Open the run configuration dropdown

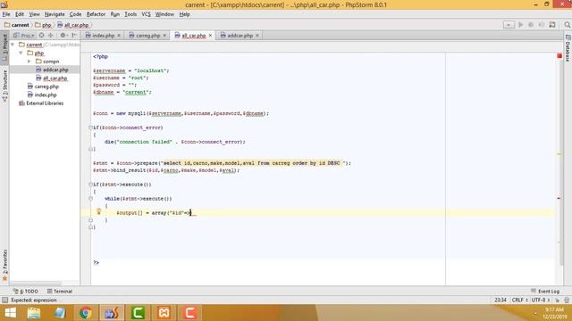click(x=509, y=25)
